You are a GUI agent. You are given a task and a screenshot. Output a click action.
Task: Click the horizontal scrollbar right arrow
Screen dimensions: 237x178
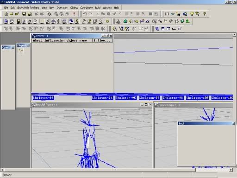(x=231, y=170)
